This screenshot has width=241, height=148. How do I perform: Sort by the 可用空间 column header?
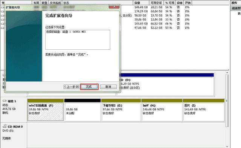pos(156,3)
